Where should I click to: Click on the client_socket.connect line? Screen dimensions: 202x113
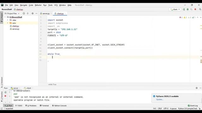coord(70,48)
